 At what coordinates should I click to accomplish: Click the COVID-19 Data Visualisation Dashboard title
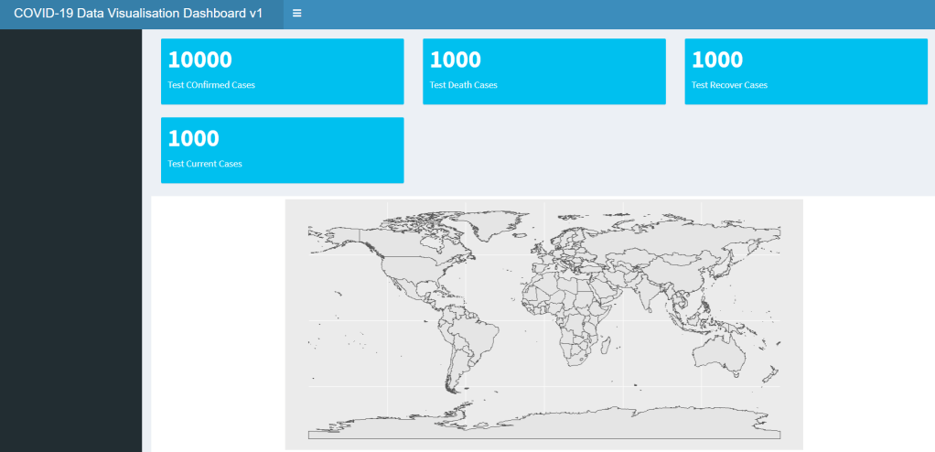coord(138,14)
